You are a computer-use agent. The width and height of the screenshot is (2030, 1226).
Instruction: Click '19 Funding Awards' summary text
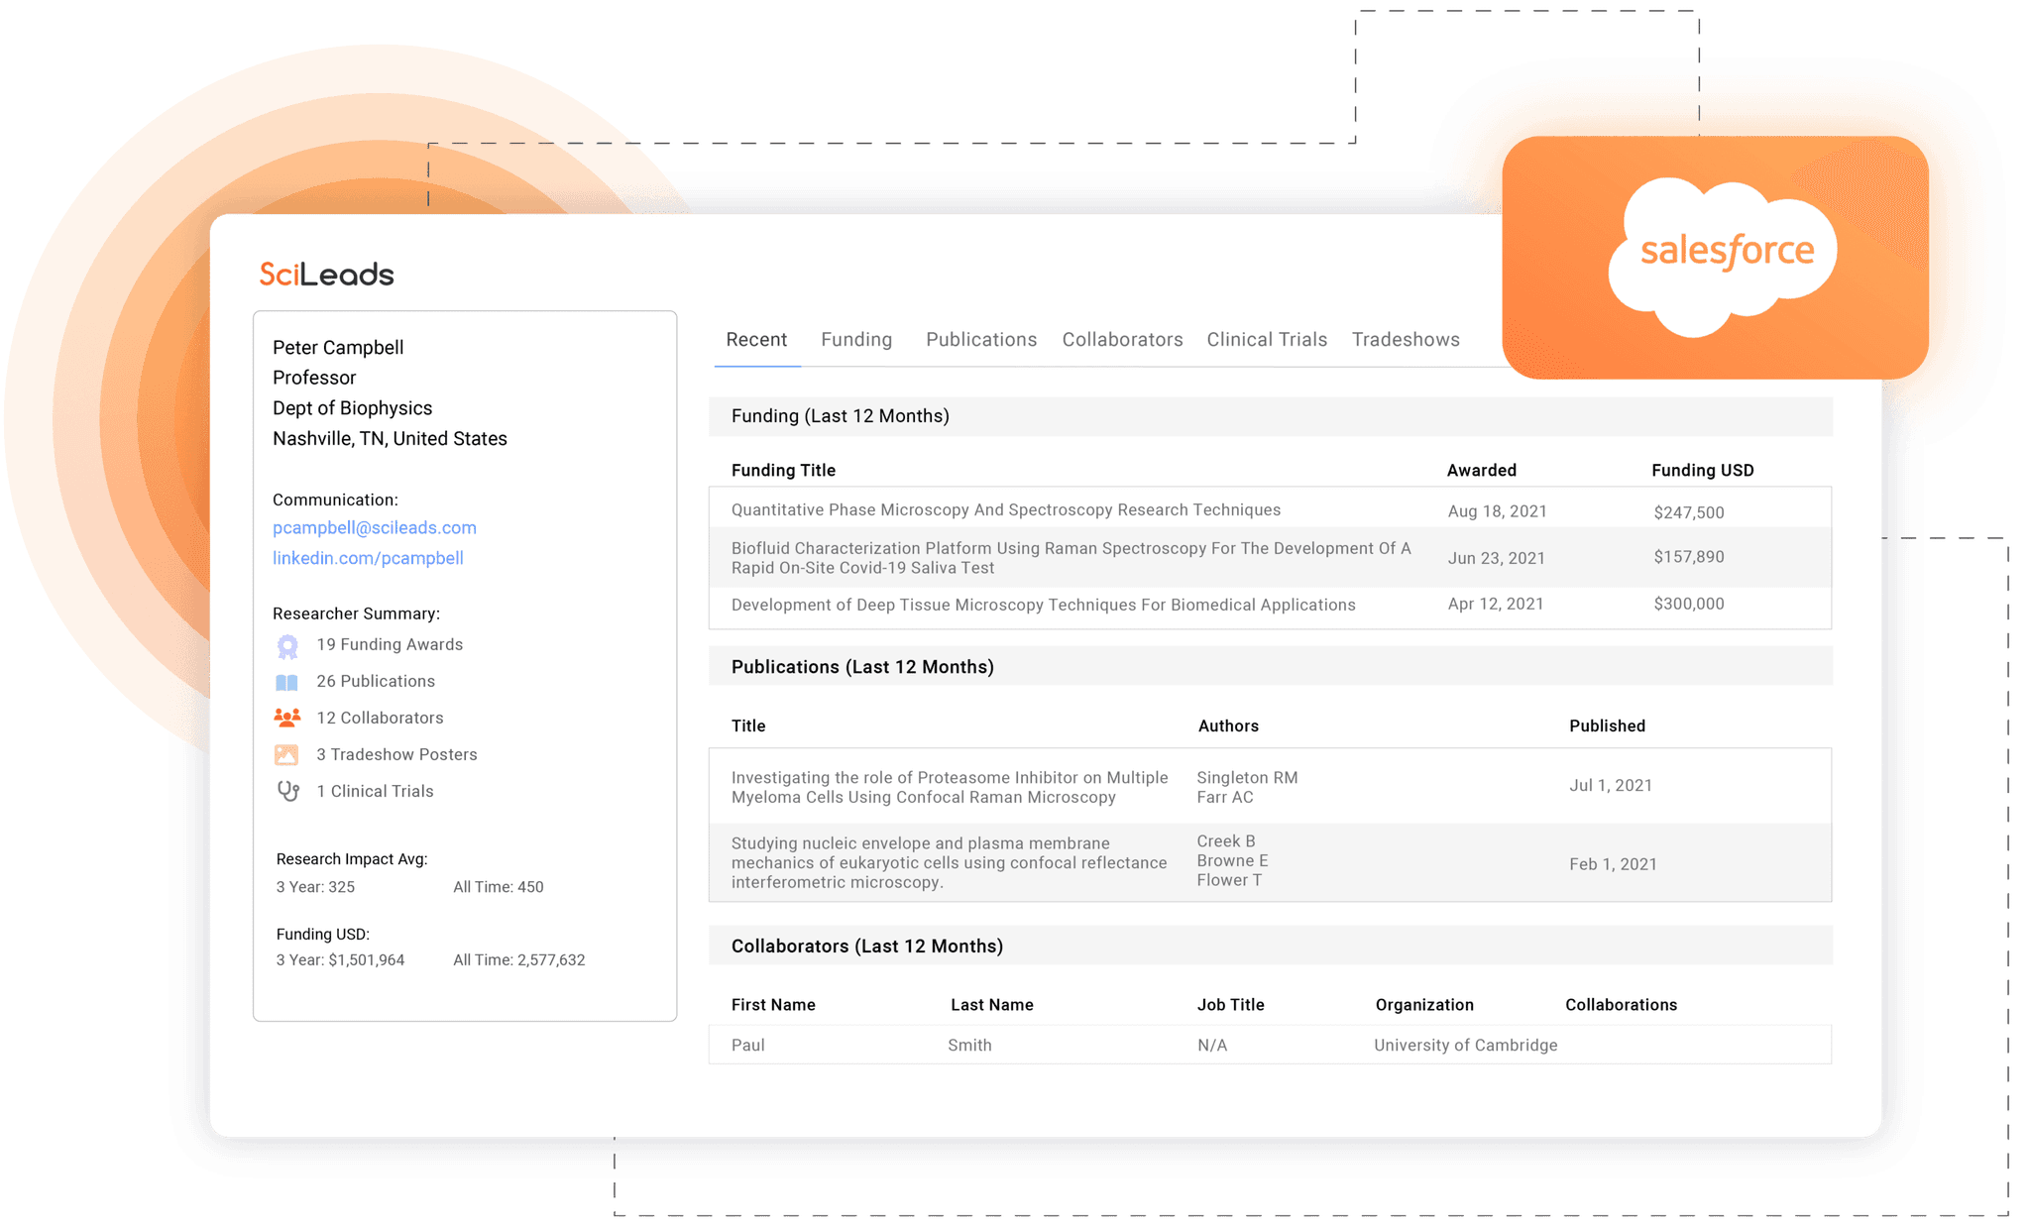click(390, 644)
